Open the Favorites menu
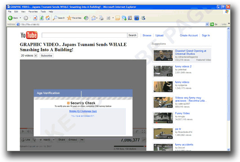This screenshot has width=240, height=162. pos(33,12)
